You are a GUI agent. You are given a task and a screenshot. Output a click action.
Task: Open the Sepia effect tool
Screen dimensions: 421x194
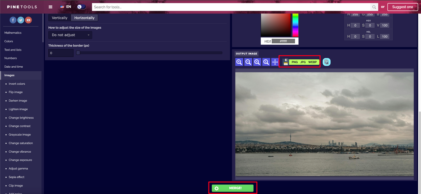point(16,177)
